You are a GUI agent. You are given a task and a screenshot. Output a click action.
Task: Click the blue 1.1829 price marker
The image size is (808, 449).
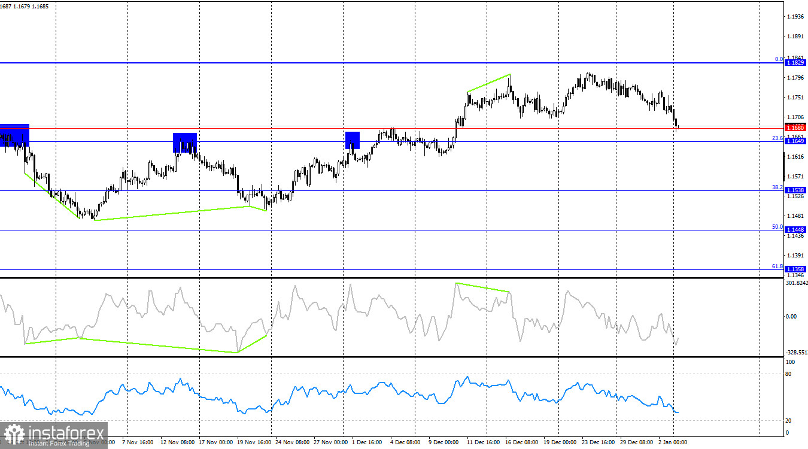pyautogui.click(x=797, y=62)
